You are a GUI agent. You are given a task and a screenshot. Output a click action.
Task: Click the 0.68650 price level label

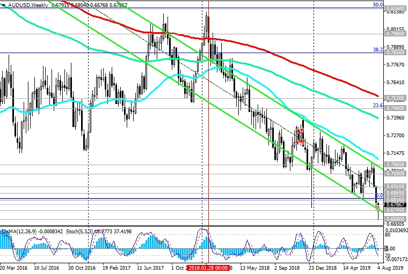(x=396, y=192)
